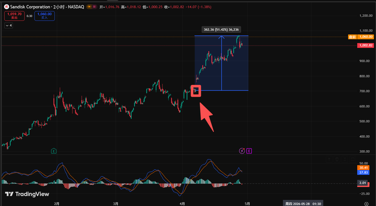Click the date label 周四 2026-05-28 01:30

click(x=302, y=203)
